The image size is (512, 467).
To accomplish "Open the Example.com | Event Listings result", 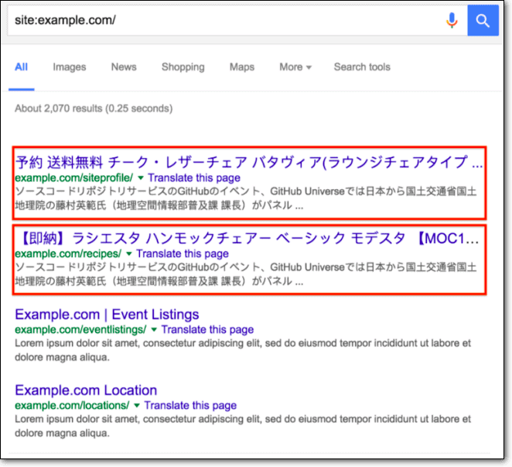I will point(107,314).
